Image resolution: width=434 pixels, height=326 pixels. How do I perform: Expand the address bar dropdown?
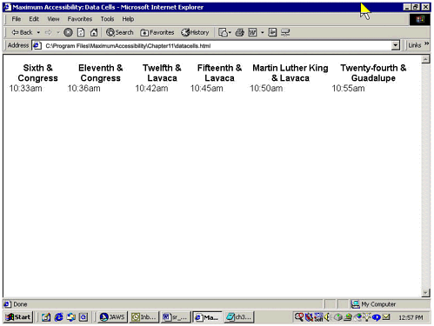[396, 45]
